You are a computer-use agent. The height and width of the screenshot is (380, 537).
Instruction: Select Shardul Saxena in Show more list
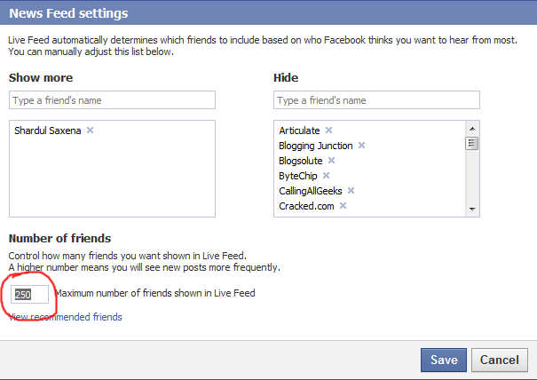pos(48,131)
